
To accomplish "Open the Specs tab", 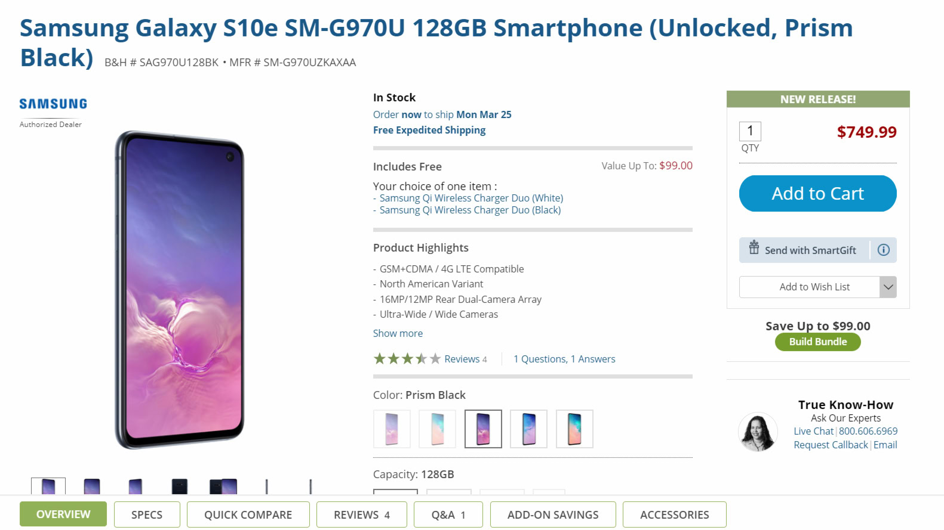I will click(x=147, y=514).
